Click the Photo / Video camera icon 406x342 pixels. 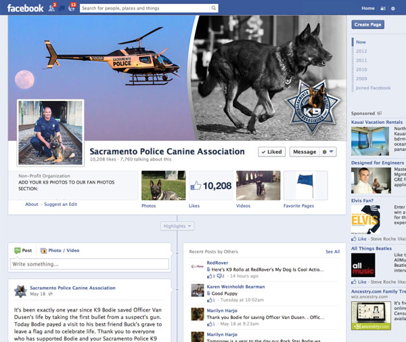43,251
